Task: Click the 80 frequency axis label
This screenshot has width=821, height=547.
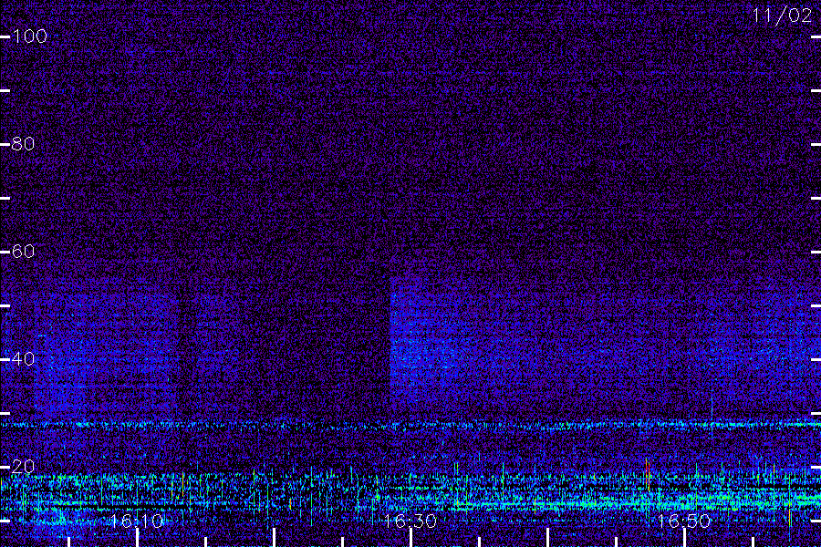Action: (23, 144)
